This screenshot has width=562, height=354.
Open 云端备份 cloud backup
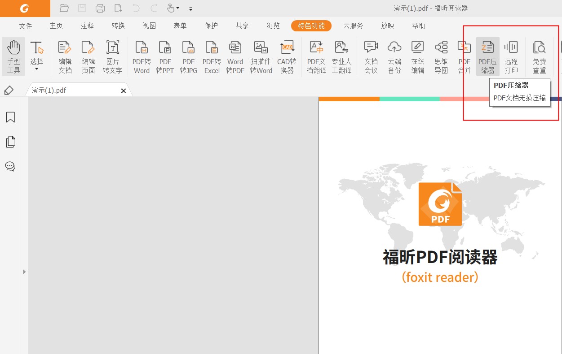pos(394,56)
